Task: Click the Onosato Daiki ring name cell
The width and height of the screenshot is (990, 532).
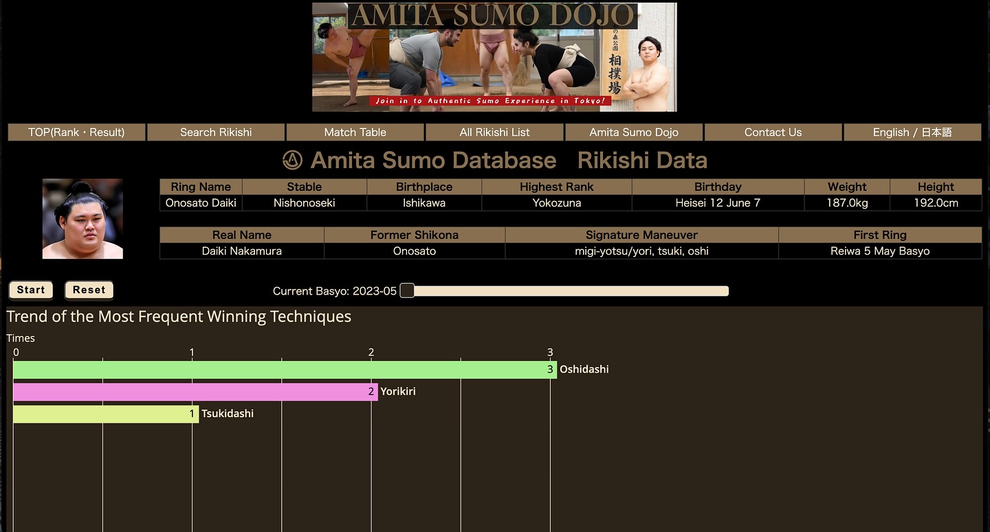Action: (x=201, y=203)
